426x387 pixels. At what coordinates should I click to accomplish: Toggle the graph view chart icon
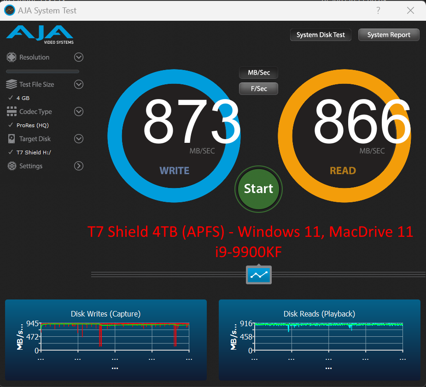(259, 275)
